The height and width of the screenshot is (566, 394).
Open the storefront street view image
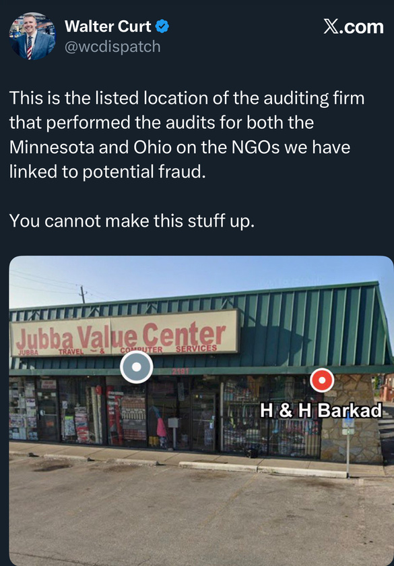pyautogui.click(x=201, y=411)
